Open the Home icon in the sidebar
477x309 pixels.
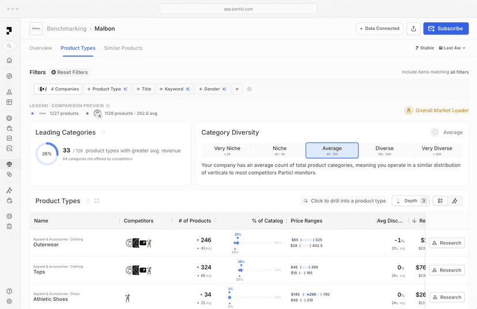(x=9, y=60)
